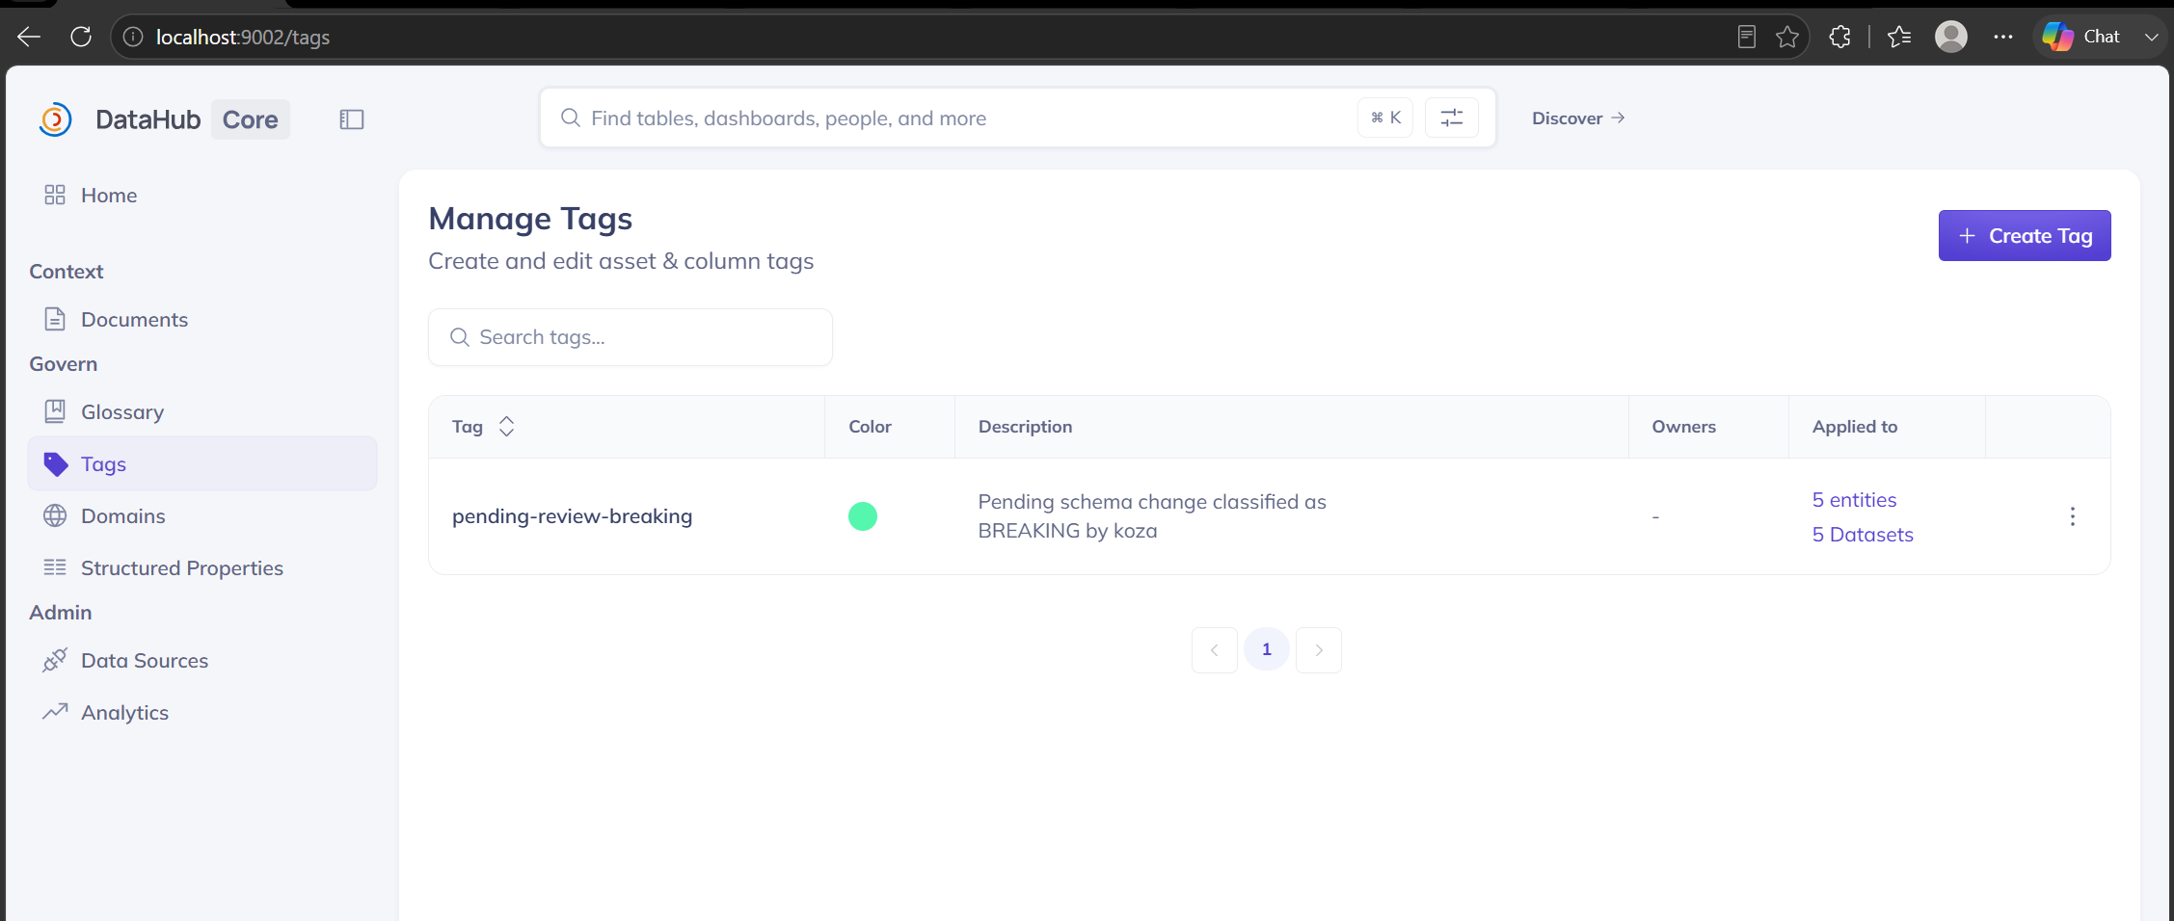Open the 5 Datasets link
The width and height of the screenshot is (2174, 921).
[1863, 535]
